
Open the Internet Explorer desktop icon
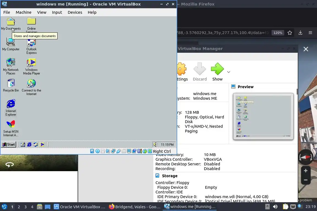pos(11,108)
